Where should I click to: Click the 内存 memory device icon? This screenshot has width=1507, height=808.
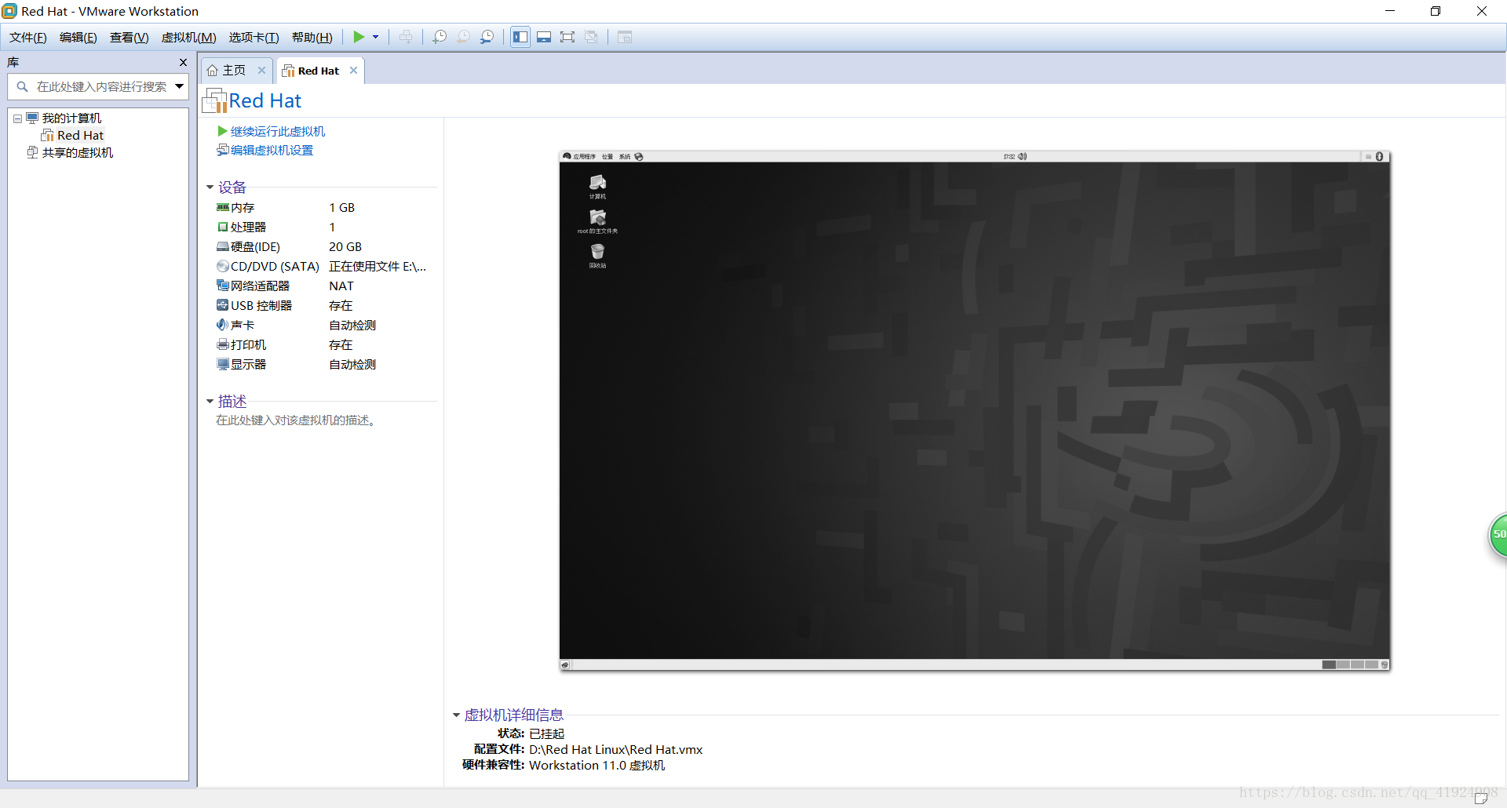pos(223,208)
